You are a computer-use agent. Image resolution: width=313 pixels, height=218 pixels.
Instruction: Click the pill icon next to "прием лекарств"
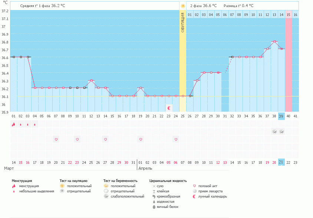194,191
